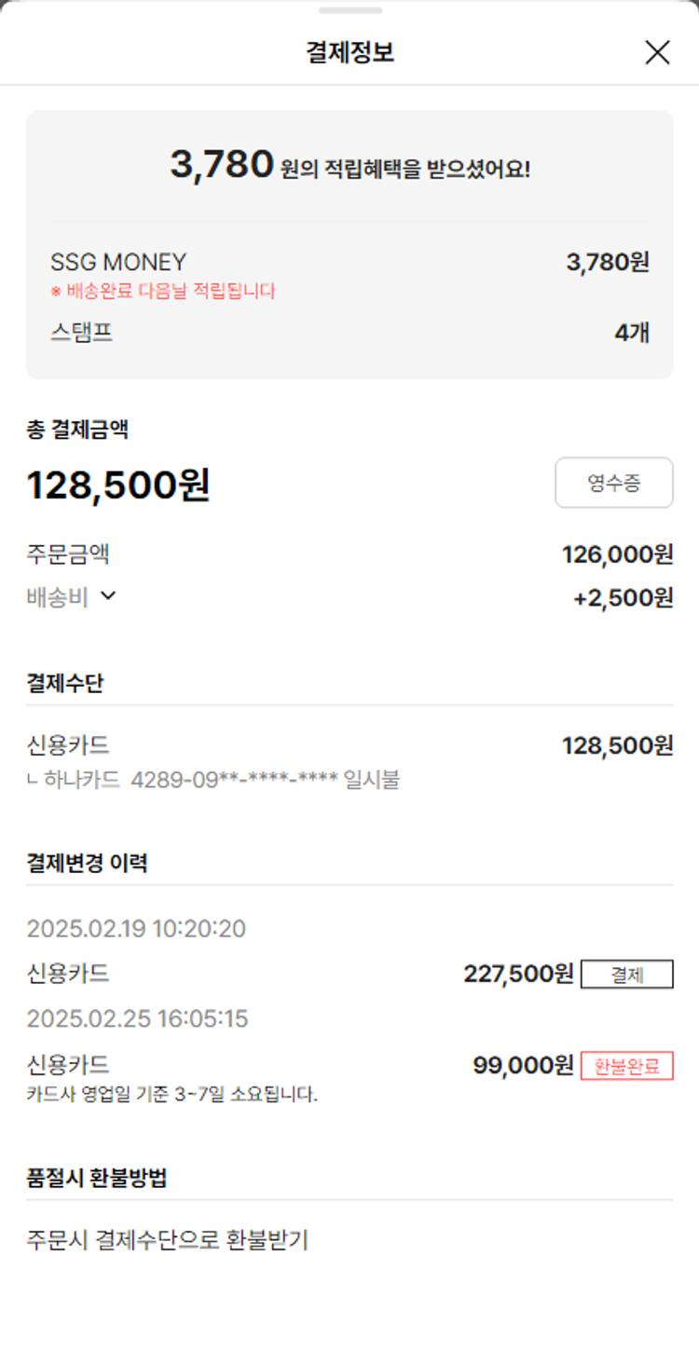This screenshot has height=1351, width=699.
Task: Click the 99,000원 refund amount
Action: point(523,1065)
